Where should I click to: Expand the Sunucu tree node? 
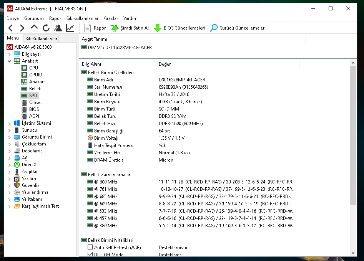click(10, 130)
